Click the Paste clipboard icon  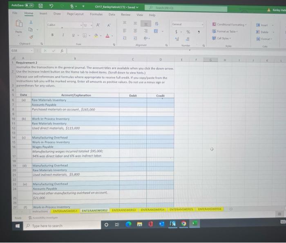pyautogui.click(x=19, y=24)
